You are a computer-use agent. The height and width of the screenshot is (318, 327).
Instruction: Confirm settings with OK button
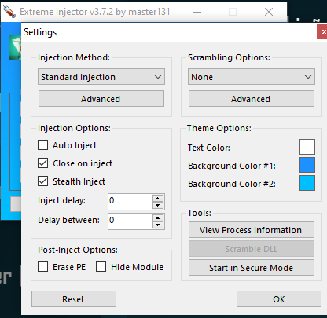point(279,298)
